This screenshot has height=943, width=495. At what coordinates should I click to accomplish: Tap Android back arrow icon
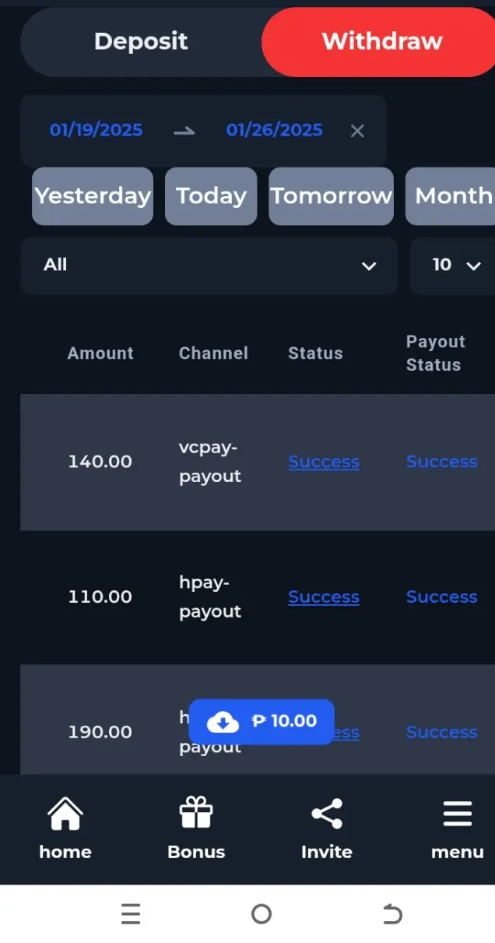392,913
